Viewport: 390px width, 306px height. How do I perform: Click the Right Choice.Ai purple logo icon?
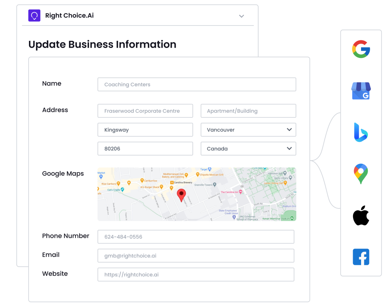point(34,15)
